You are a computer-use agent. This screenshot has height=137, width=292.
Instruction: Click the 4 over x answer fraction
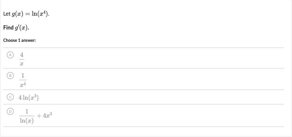(22, 59)
